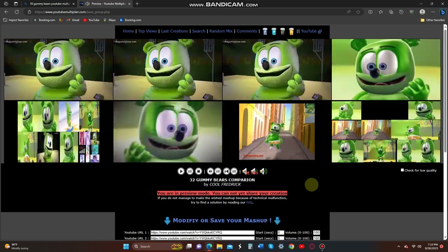Open Gmail bookmark

point(73,20)
